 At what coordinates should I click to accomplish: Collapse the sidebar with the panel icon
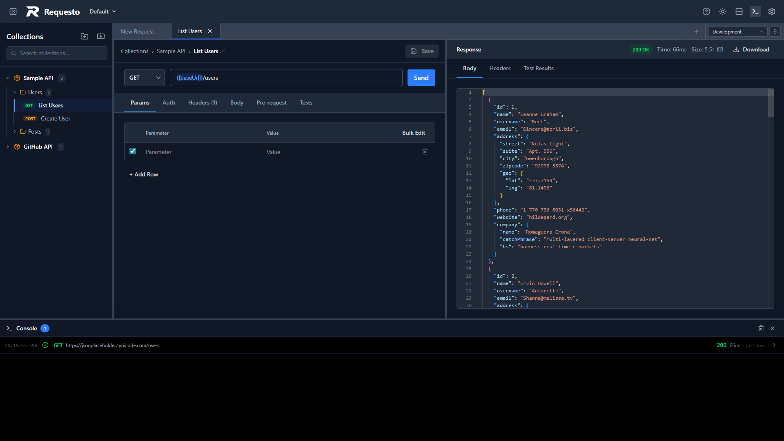click(13, 11)
